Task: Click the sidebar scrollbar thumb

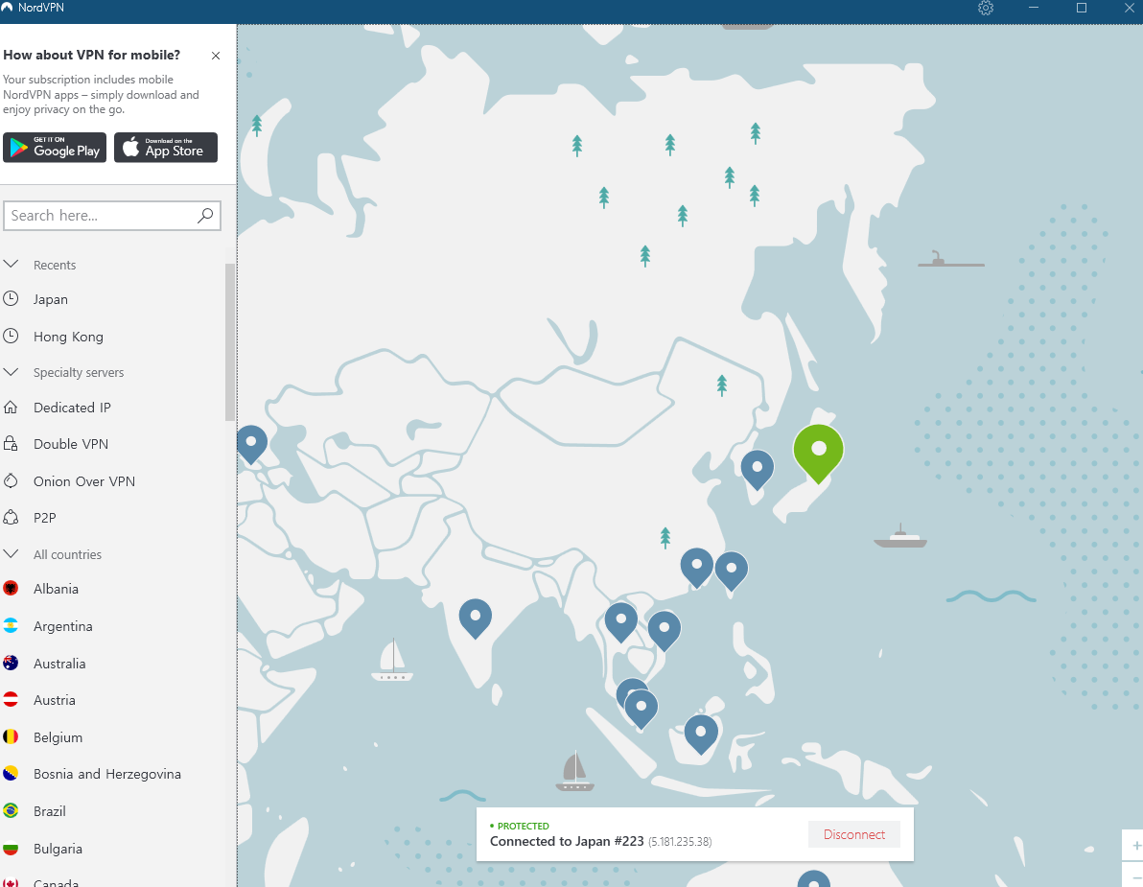Action: pyautogui.click(x=230, y=342)
